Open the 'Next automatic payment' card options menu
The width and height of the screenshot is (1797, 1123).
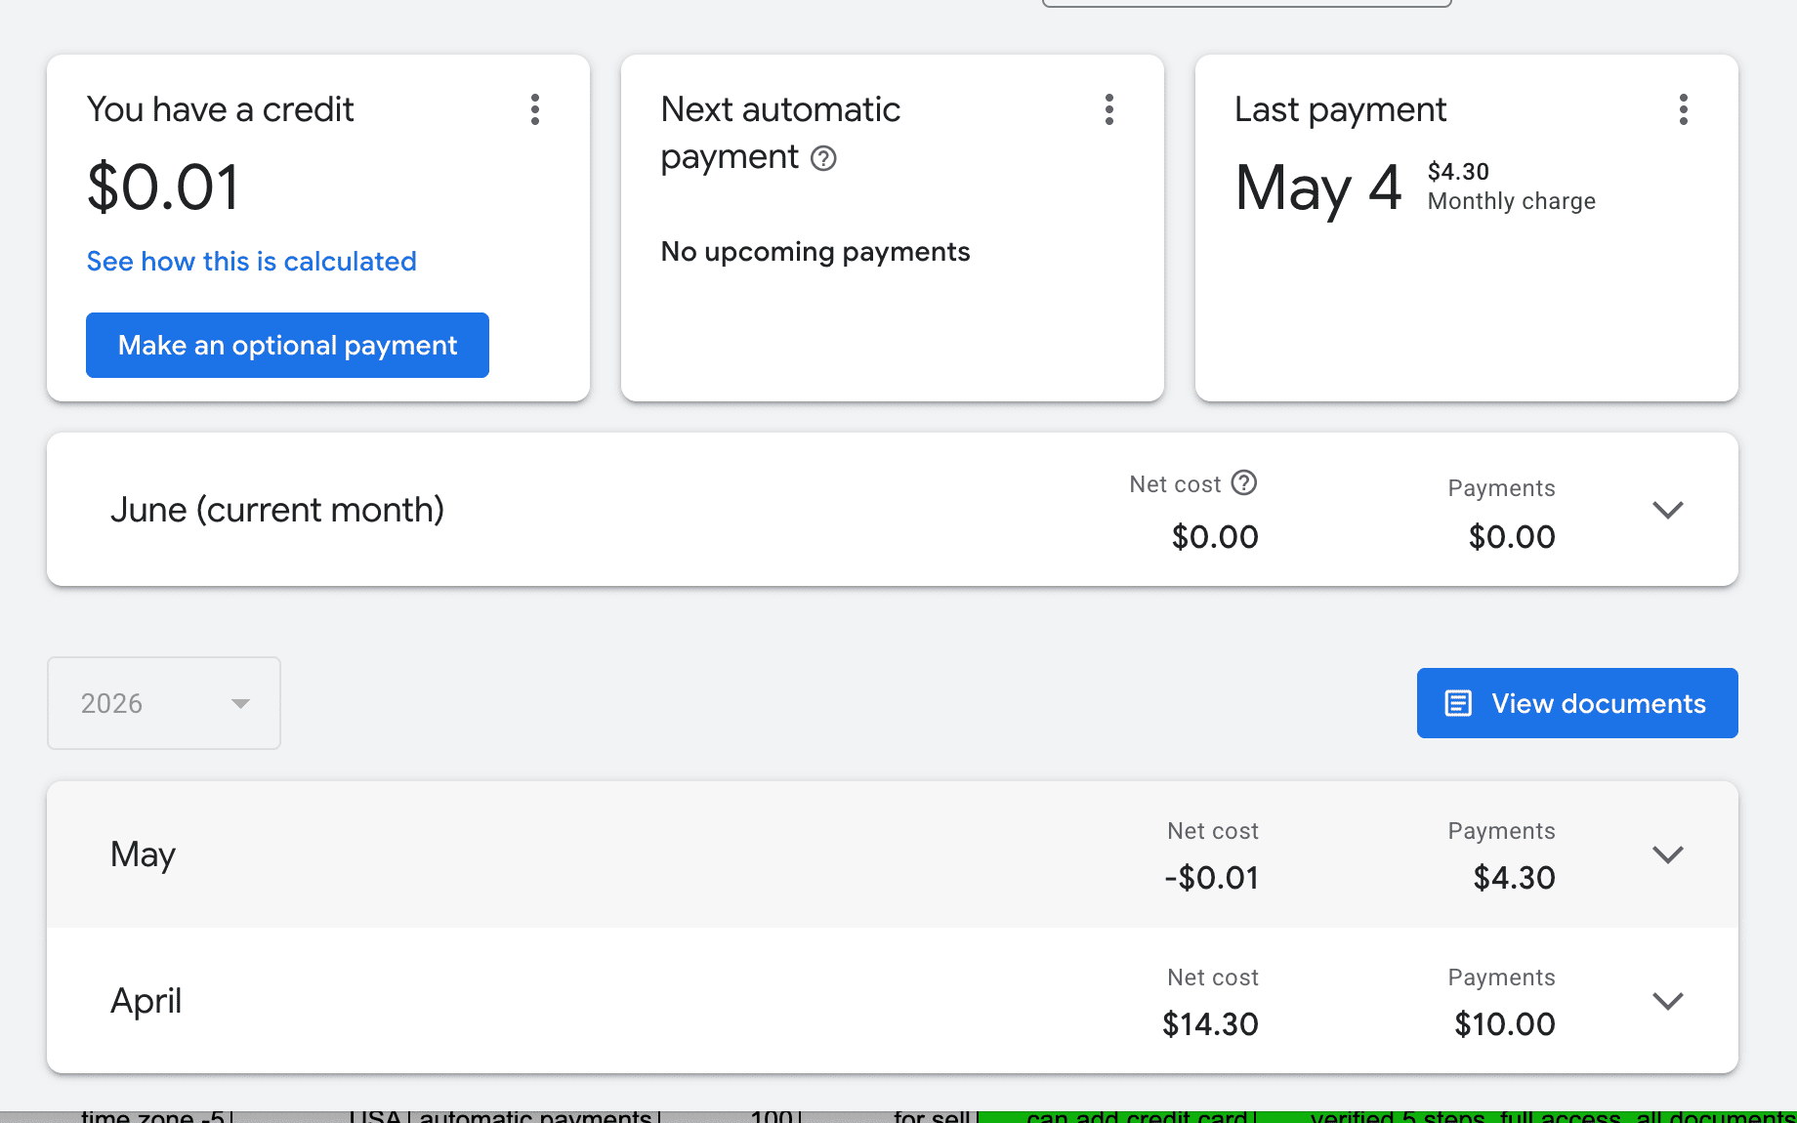1109,109
